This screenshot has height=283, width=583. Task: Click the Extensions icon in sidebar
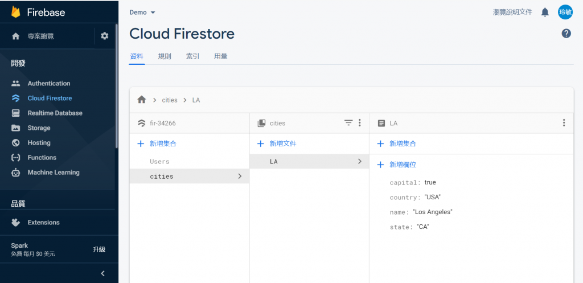pos(15,223)
